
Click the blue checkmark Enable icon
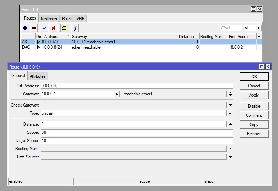pyautogui.click(x=45, y=28)
